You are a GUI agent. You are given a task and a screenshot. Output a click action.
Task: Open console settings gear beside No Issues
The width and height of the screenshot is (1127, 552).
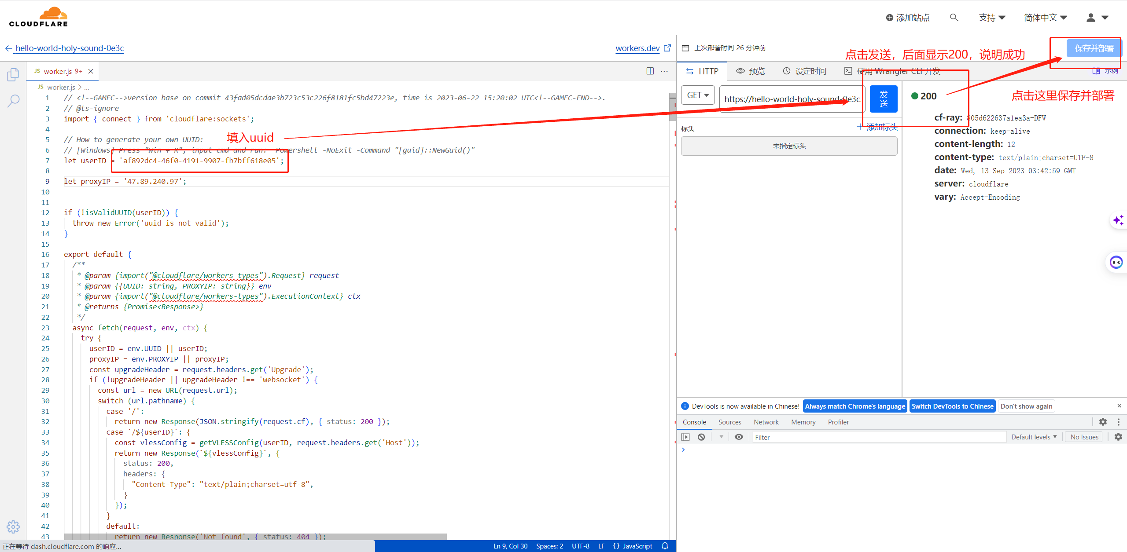click(x=1118, y=437)
